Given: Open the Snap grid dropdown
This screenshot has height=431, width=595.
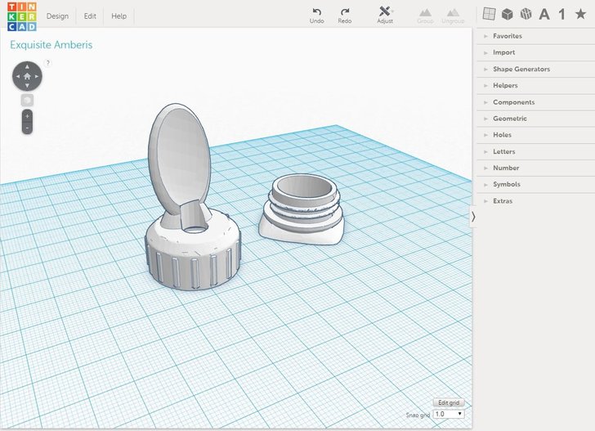Looking at the screenshot, I should pos(449,414).
